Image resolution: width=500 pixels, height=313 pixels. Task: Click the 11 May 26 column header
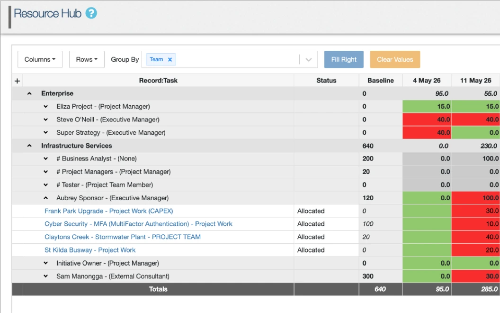(x=475, y=81)
